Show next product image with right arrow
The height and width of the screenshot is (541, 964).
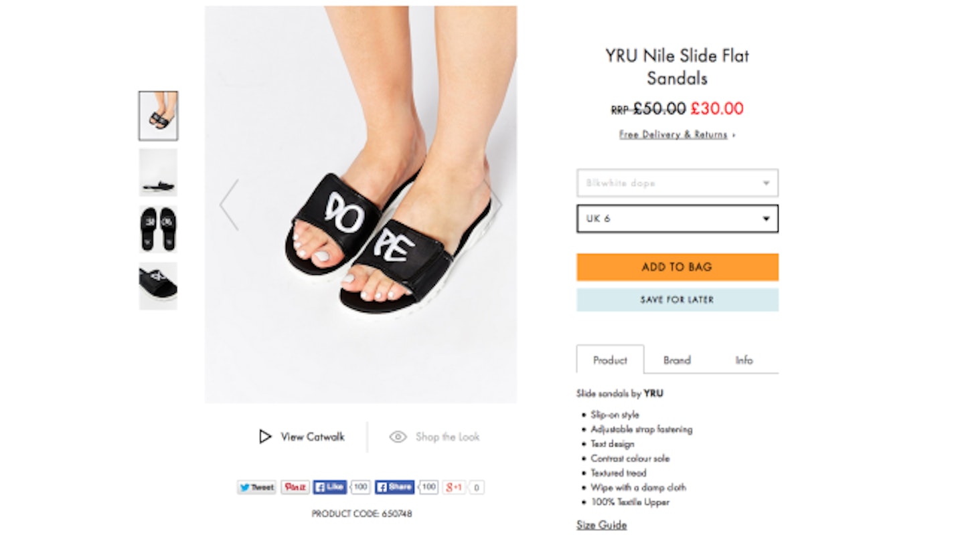coord(494,205)
